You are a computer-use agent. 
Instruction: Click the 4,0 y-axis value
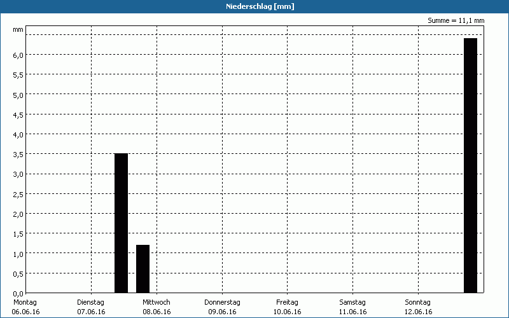pos(18,135)
